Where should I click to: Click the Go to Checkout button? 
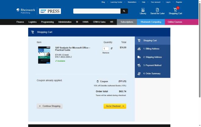pyautogui.click(x=115, y=106)
